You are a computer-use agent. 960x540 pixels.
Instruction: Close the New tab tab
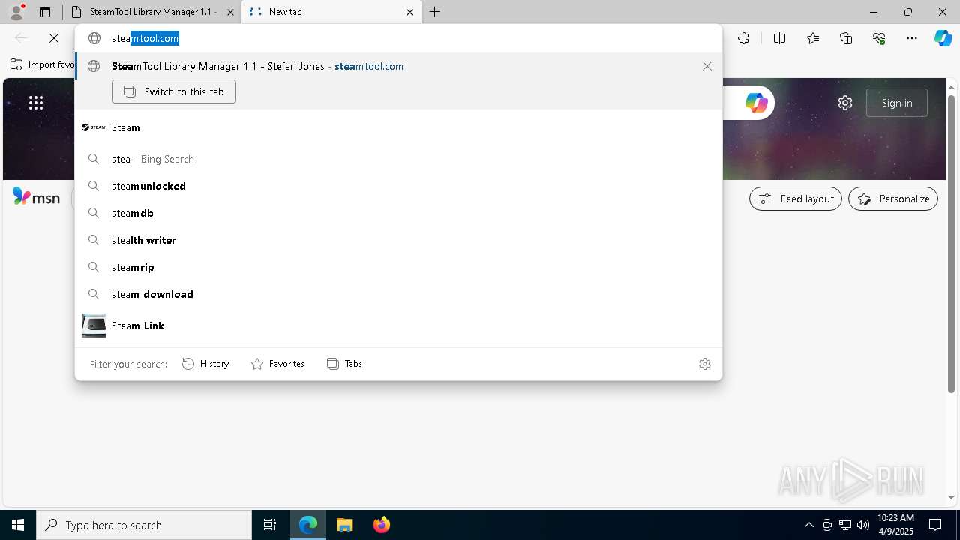click(409, 12)
